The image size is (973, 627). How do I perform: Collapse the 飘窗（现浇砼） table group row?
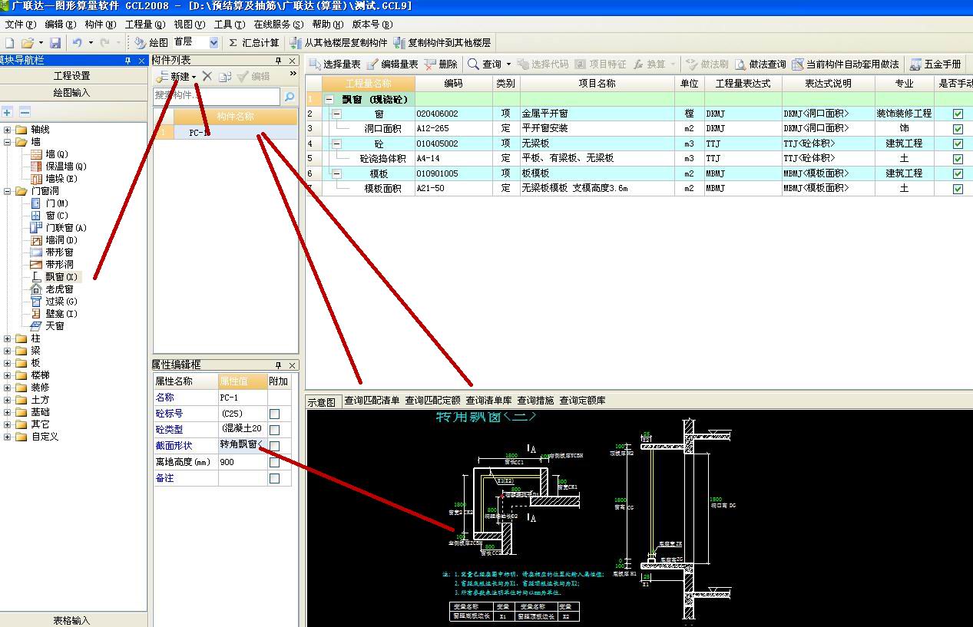[x=329, y=99]
